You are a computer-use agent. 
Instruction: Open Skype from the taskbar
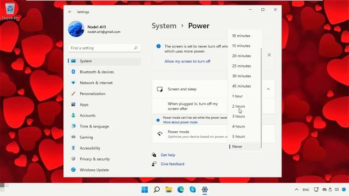coord(192,189)
